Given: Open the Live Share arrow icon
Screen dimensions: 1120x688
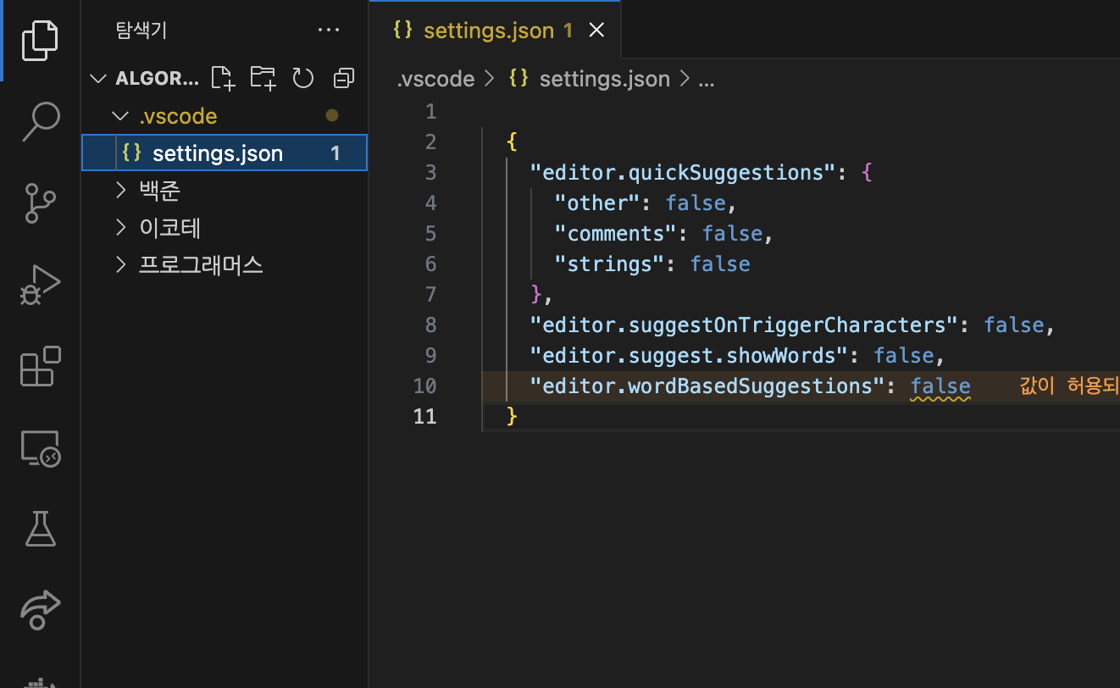Looking at the screenshot, I should tap(40, 610).
